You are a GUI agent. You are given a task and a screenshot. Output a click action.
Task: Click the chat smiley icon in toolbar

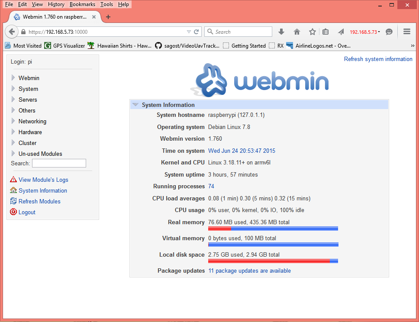click(389, 32)
